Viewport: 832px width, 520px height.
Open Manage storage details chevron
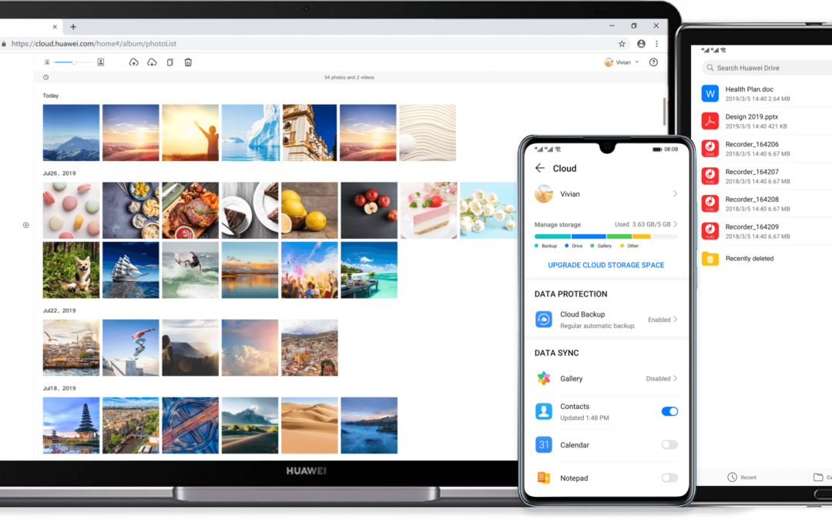675,224
